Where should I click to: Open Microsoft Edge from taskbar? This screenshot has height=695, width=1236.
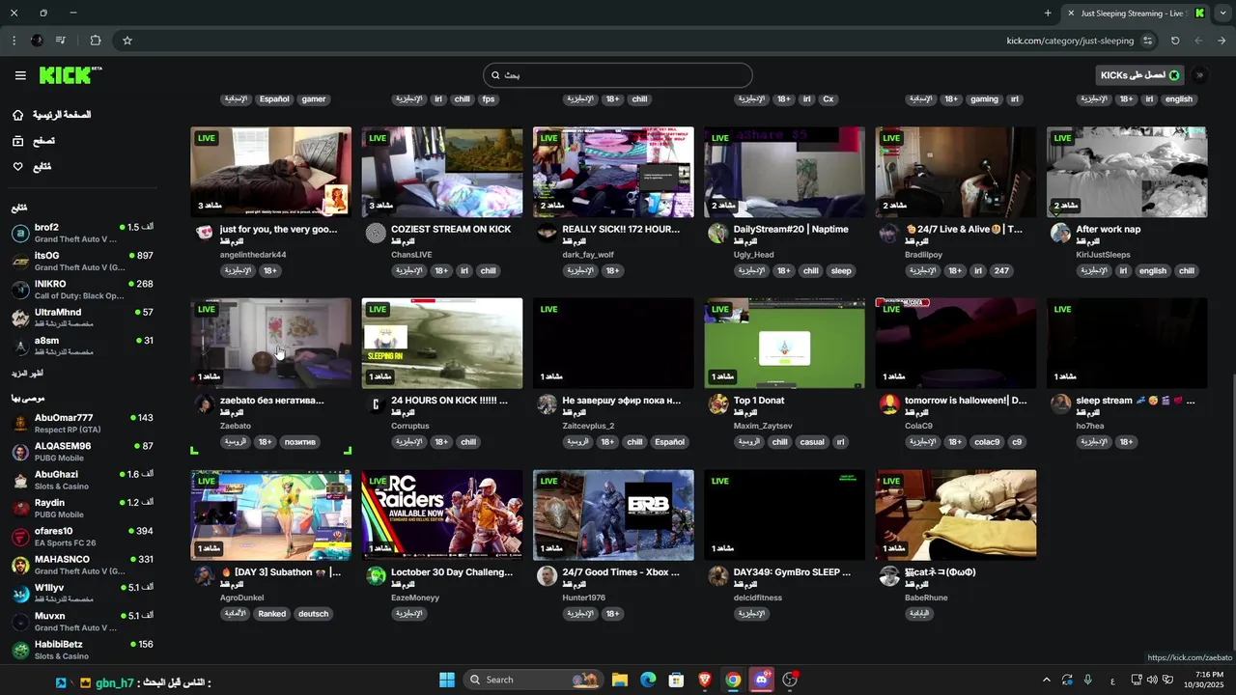(x=648, y=680)
